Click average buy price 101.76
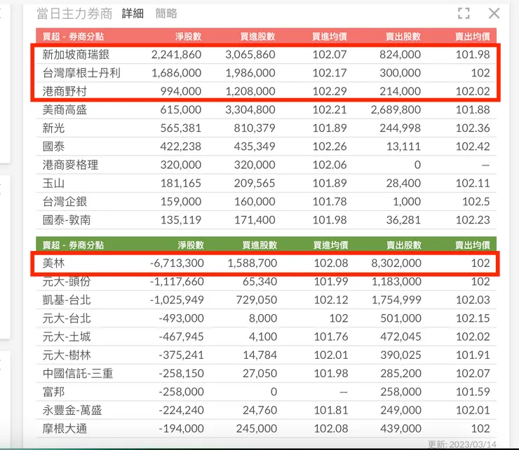The height and width of the screenshot is (450, 519). pos(331,336)
